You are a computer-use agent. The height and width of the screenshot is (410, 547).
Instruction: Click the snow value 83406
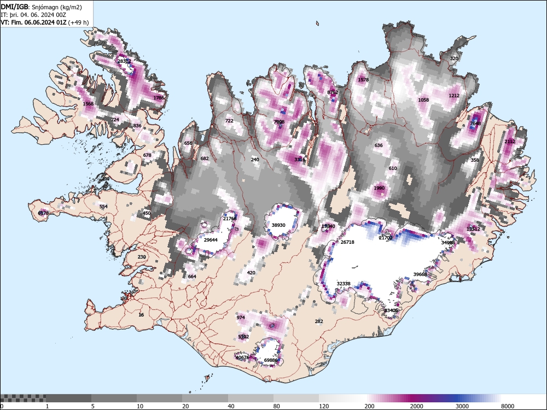tap(391, 311)
